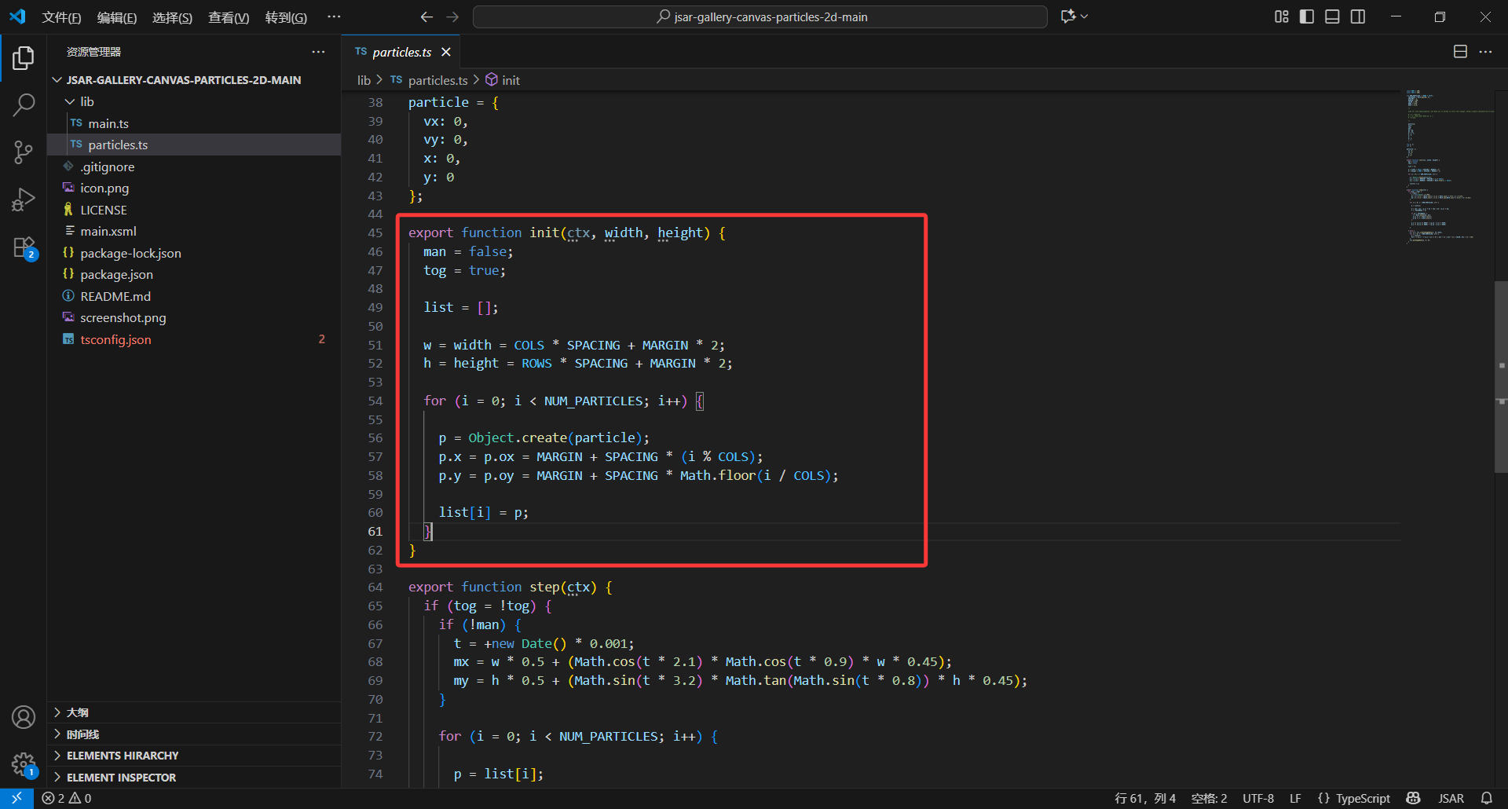
Task: Open the Source Control view
Action: [x=24, y=152]
